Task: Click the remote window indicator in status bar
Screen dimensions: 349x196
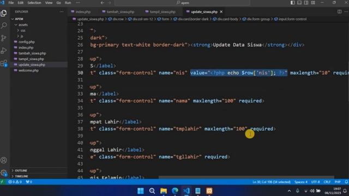Action: point(3,182)
